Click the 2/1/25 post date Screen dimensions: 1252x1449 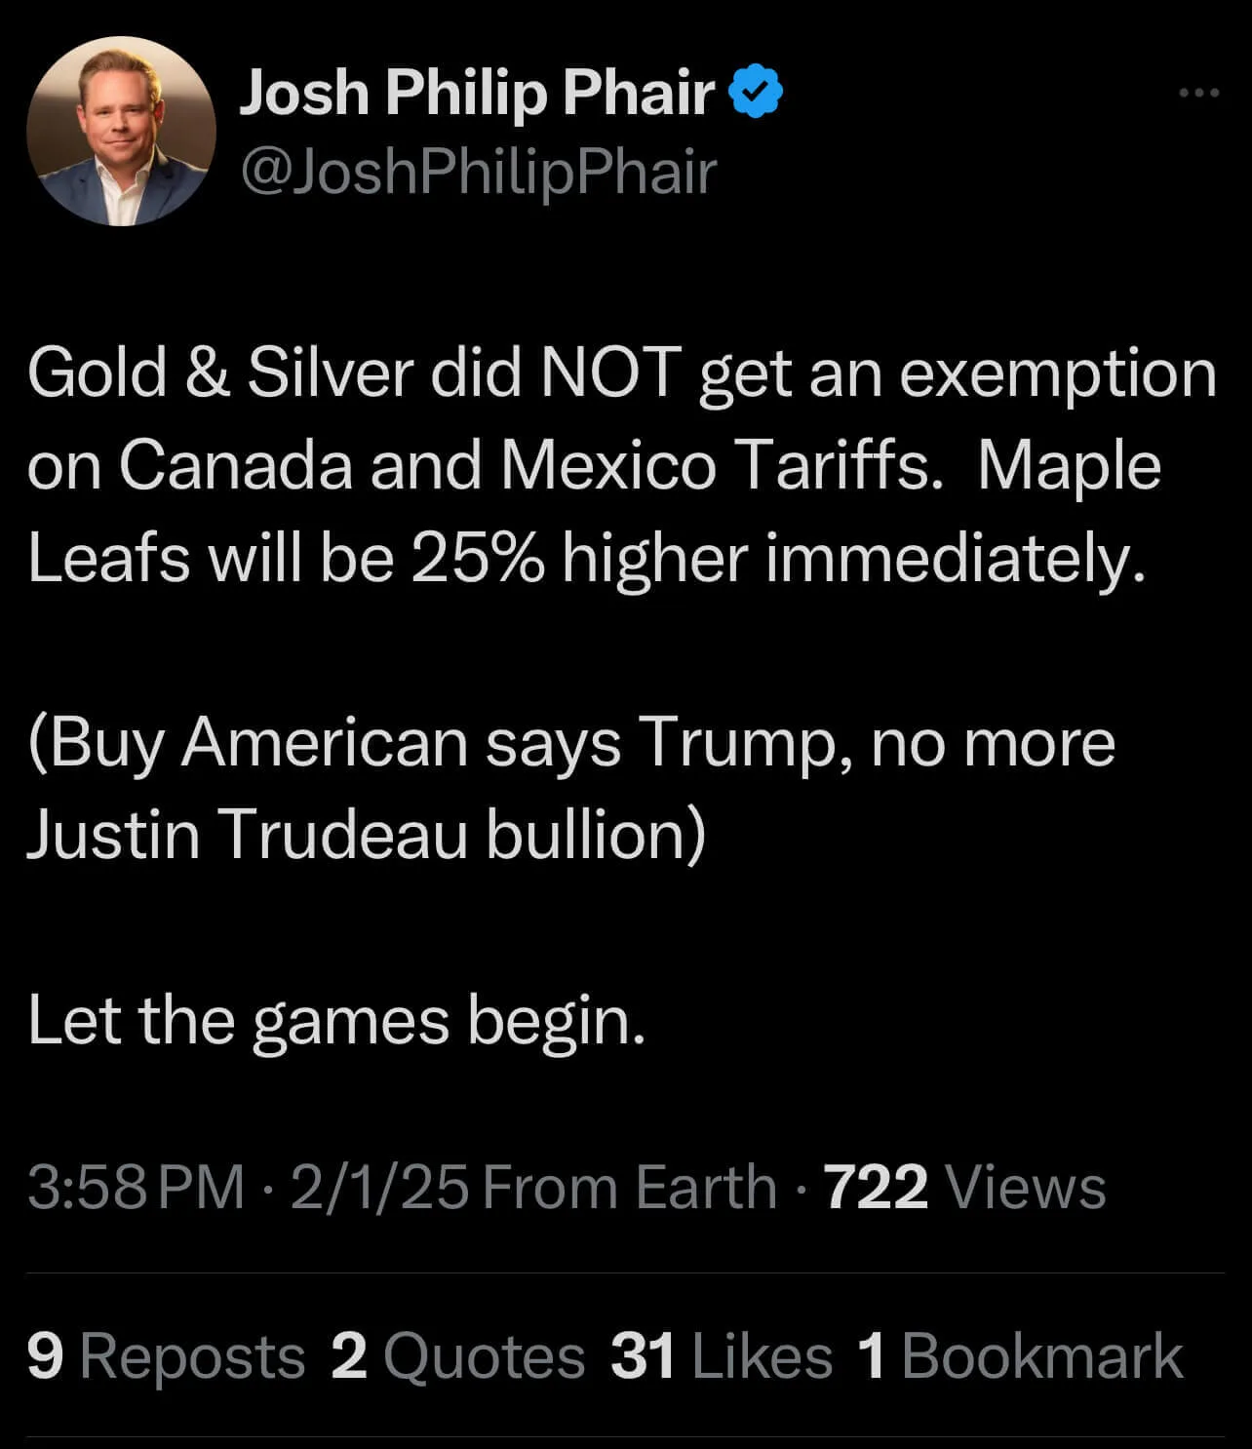coord(379,1188)
